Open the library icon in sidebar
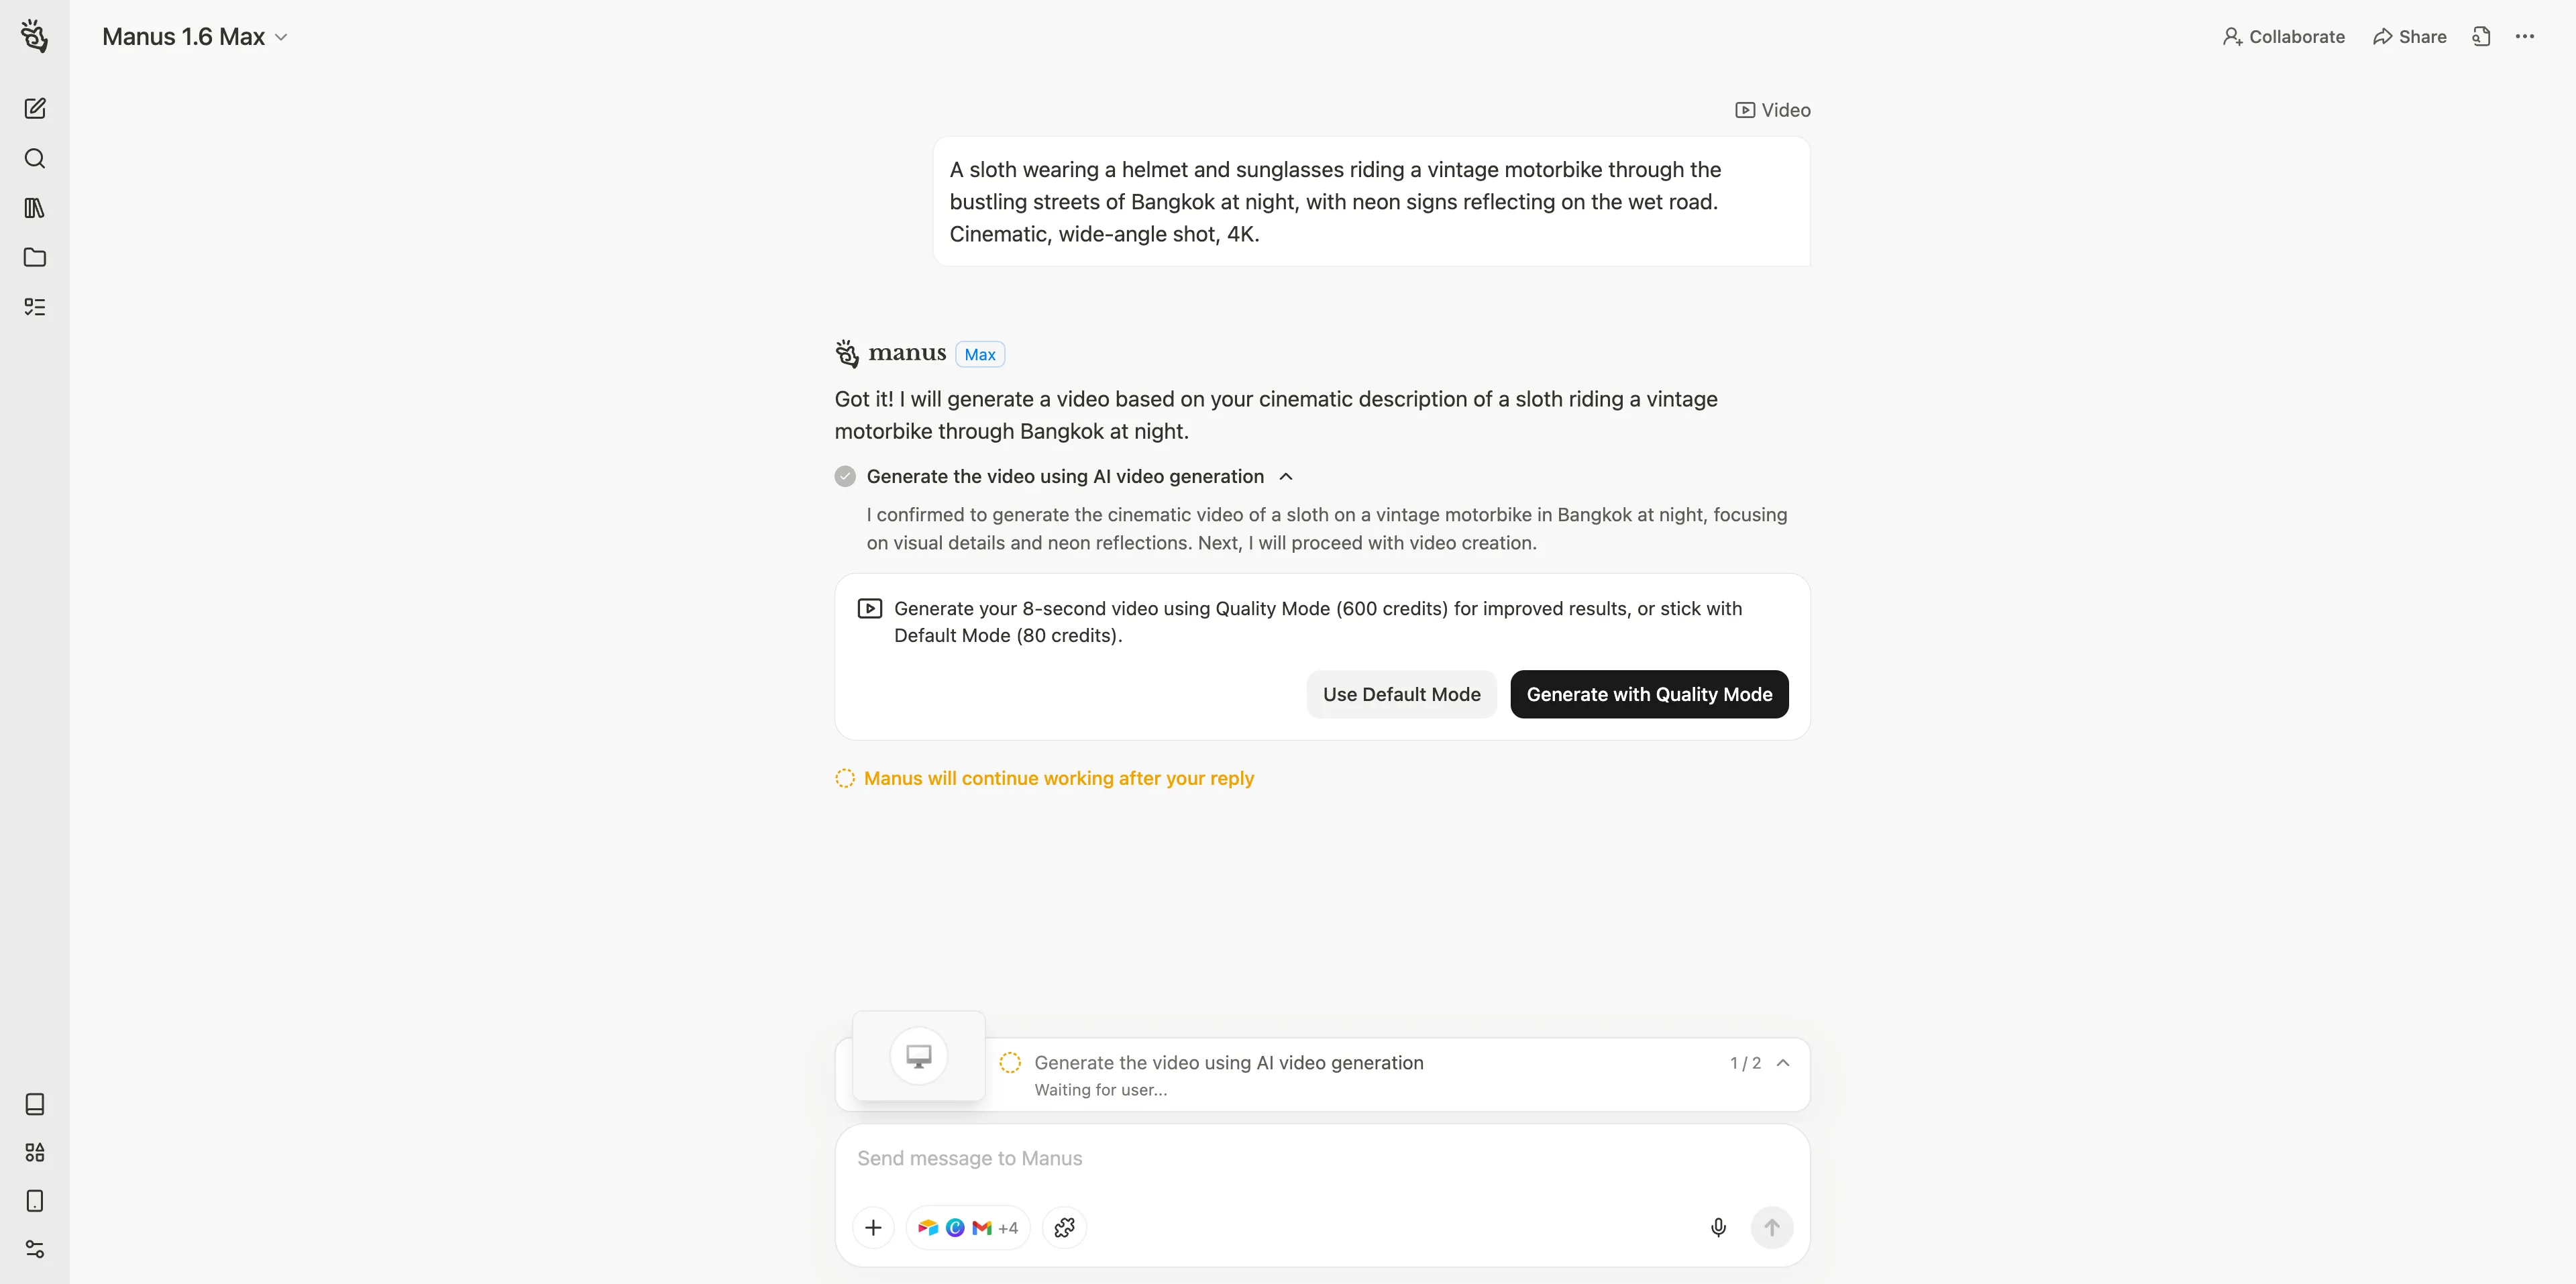 coord(35,208)
